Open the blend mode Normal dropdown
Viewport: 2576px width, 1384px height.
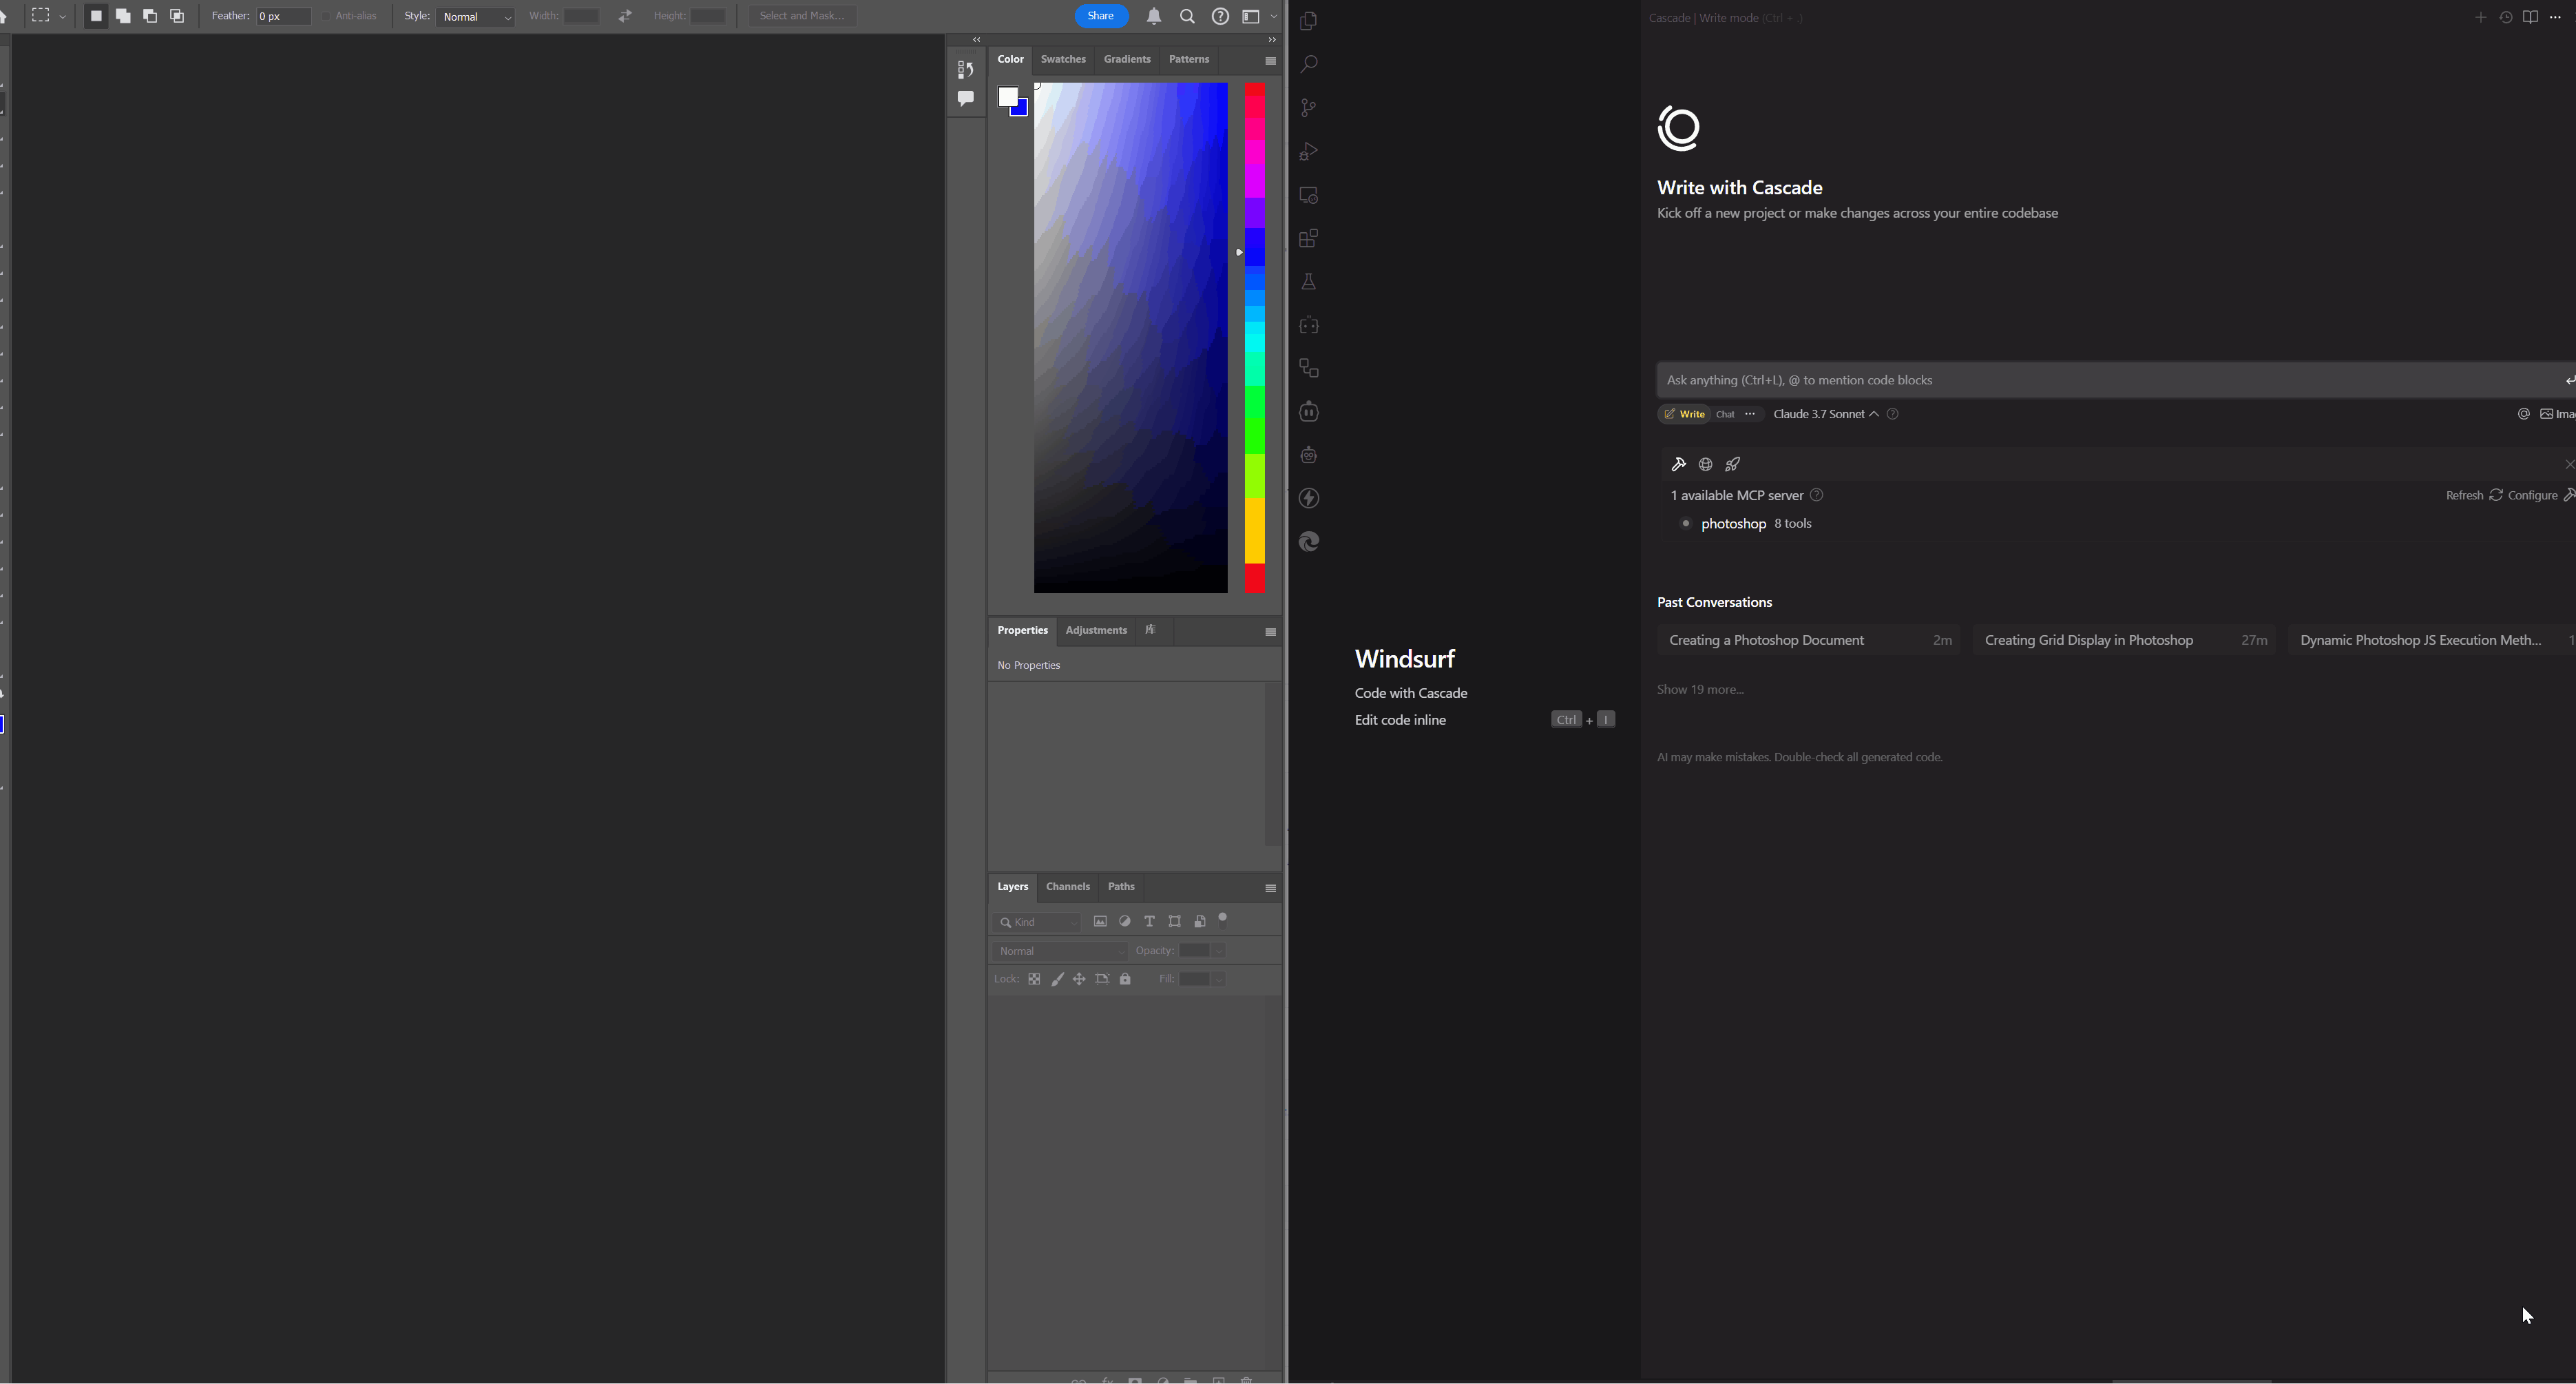[x=1060, y=951]
